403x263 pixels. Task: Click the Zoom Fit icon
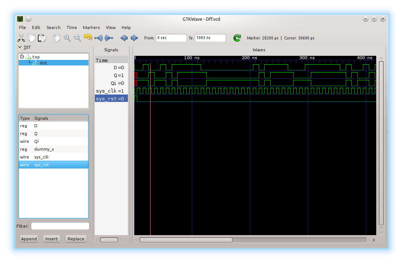(x=57, y=38)
